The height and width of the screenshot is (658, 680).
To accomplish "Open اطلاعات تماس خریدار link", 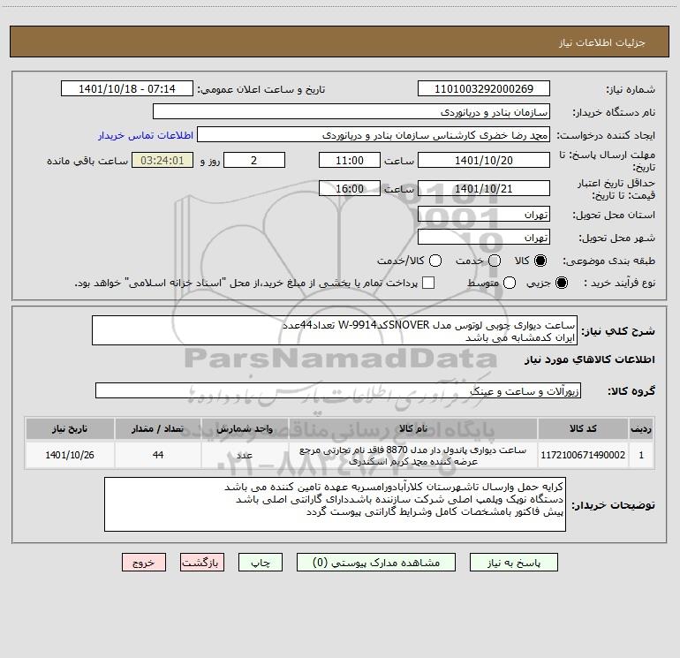I will click(146, 135).
